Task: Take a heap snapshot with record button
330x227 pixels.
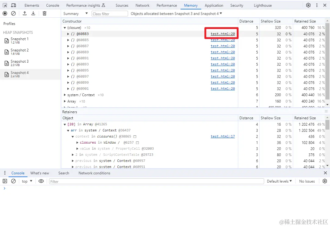Action: pos(5,13)
